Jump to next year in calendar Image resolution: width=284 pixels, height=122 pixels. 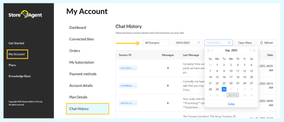tap(254, 50)
